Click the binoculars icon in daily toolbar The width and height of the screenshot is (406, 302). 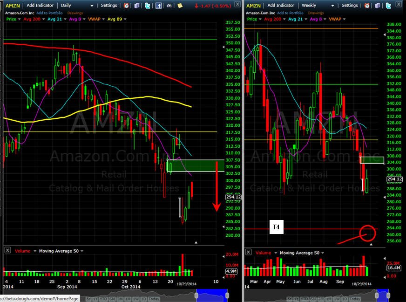point(169,6)
